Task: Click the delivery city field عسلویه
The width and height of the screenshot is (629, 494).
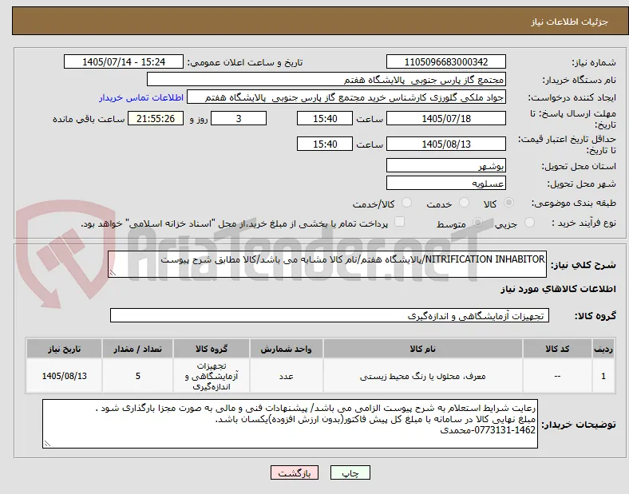Action: coord(445,184)
